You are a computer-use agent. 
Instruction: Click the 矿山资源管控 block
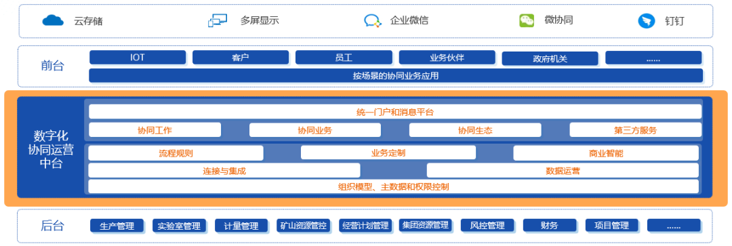click(x=304, y=226)
